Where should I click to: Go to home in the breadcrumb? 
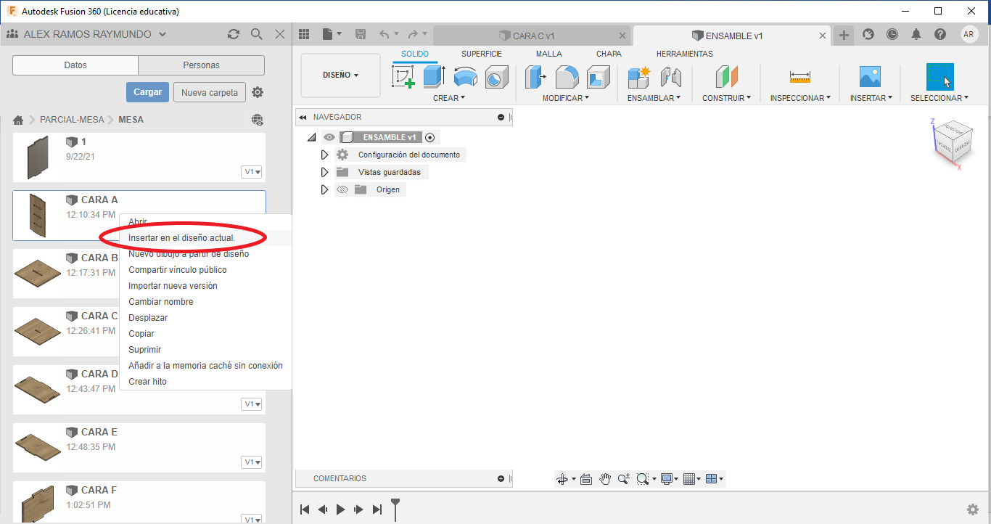19,120
